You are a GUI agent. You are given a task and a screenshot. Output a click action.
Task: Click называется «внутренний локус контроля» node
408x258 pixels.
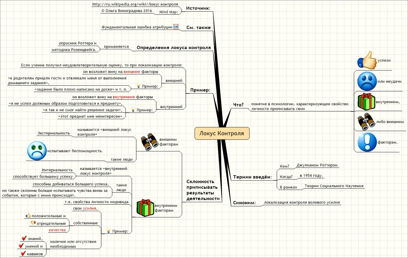tap(104, 171)
